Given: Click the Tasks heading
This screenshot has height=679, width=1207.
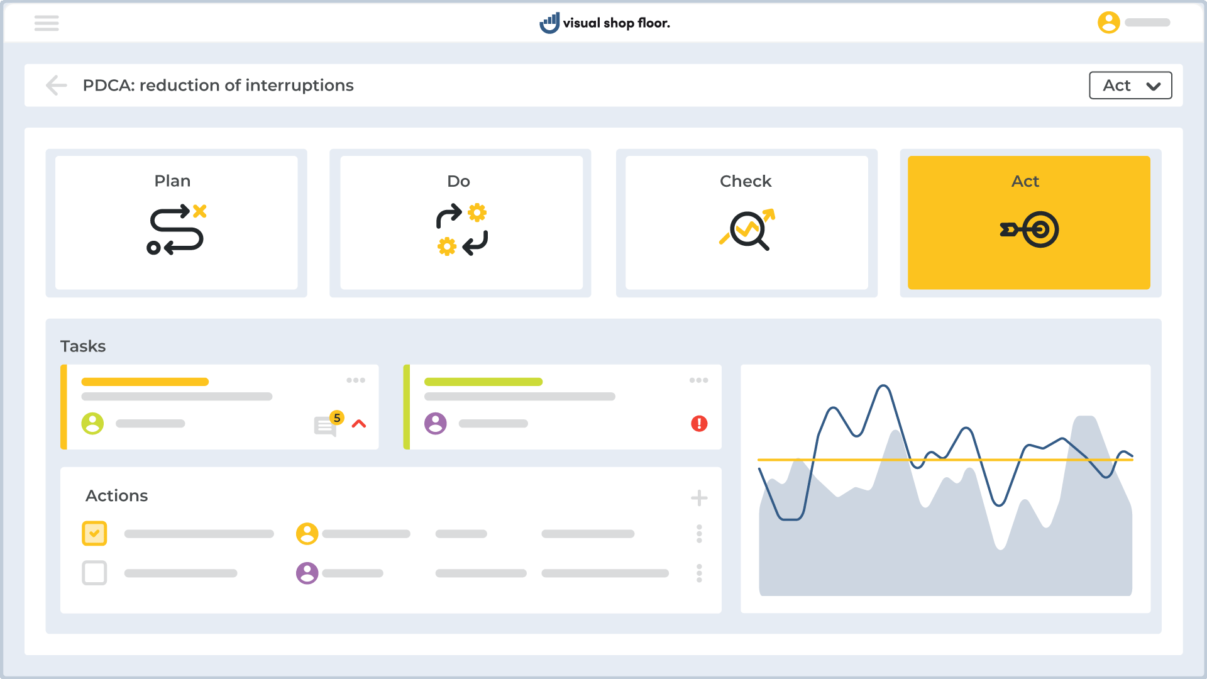Looking at the screenshot, I should 83,346.
